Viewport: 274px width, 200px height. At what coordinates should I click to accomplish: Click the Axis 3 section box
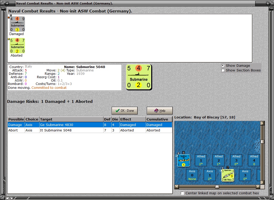click(x=245, y=175)
